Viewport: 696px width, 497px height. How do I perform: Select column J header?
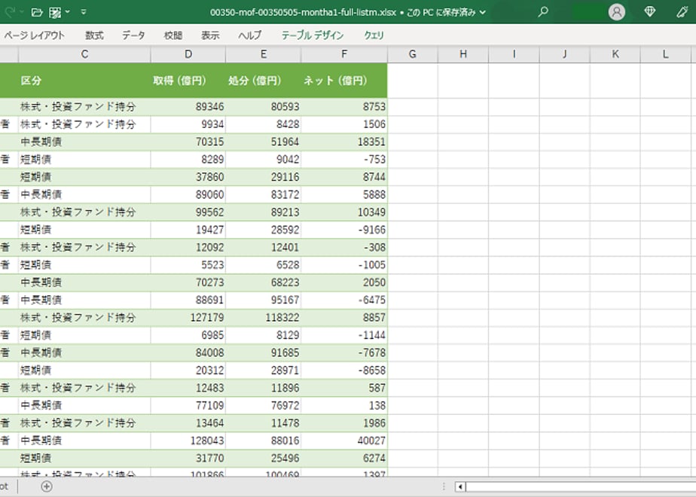coord(564,54)
